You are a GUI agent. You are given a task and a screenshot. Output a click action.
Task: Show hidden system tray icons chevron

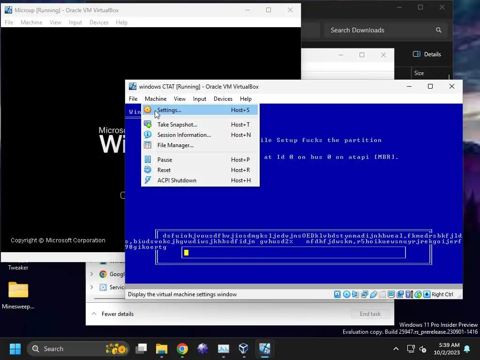click(x=396, y=349)
